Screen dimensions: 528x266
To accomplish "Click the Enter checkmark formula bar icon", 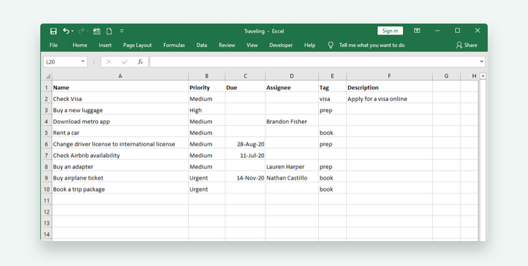I will click(x=124, y=62).
